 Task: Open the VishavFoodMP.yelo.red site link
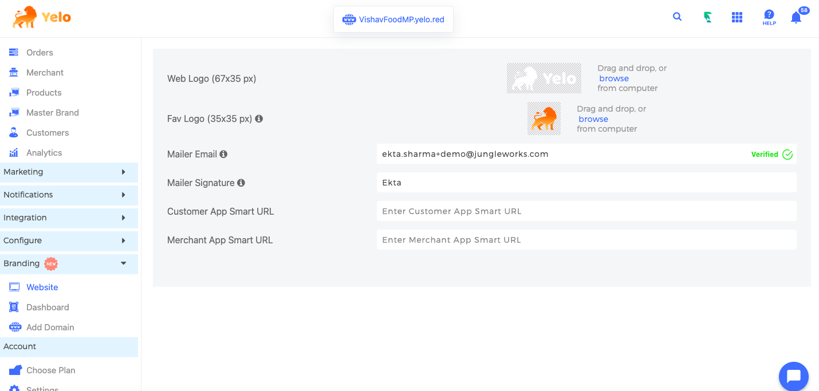[x=401, y=19]
